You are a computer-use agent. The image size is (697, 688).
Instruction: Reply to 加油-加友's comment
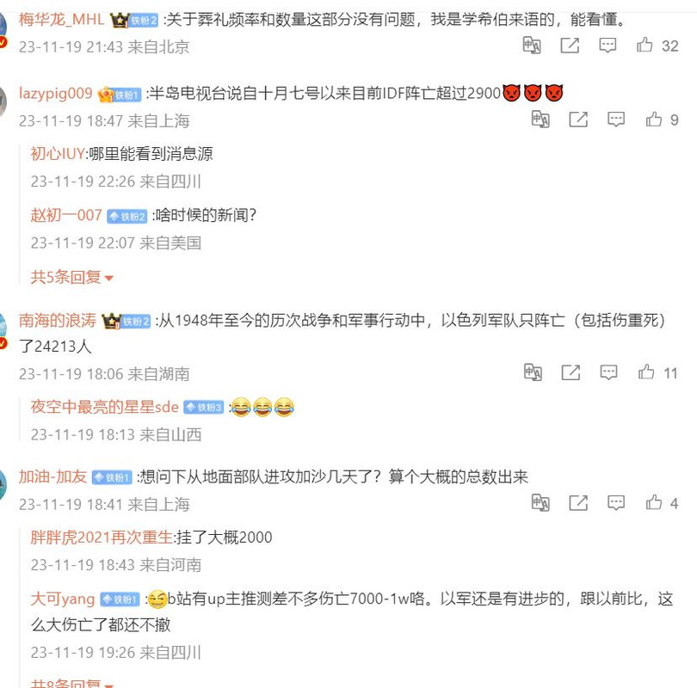pos(616,503)
